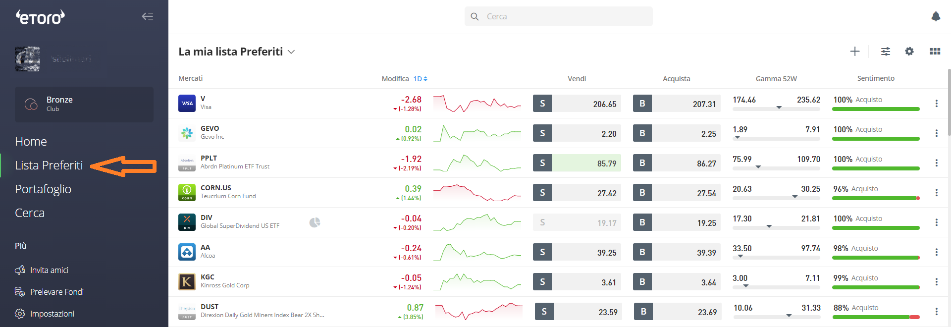Click the PPLT ETF logo icon

tap(187, 163)
